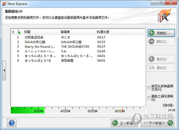Screen dimensions: 179x130
Task: Click artist THE IDOLM@STER
Action: click(75, 47)
